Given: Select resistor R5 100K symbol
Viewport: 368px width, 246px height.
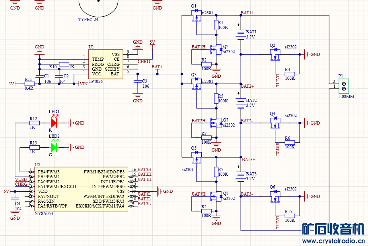Looking at the screenshot, I should click(x=216, y=98).
